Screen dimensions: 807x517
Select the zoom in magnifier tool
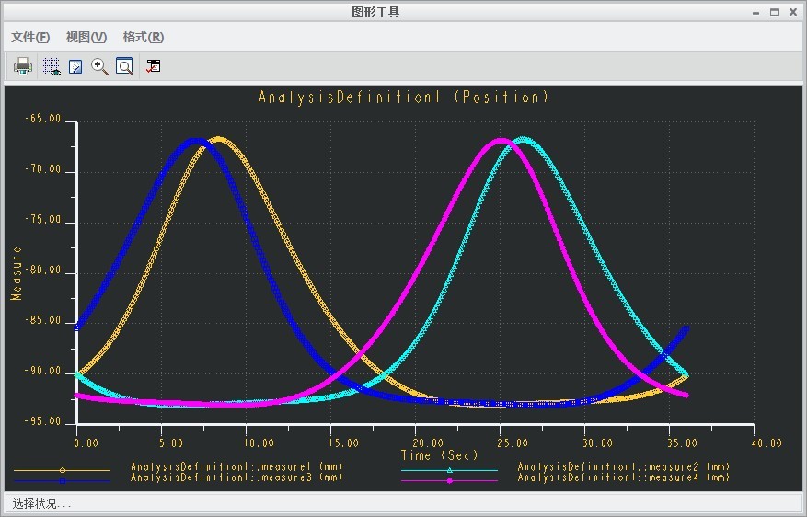coord(100,66)
